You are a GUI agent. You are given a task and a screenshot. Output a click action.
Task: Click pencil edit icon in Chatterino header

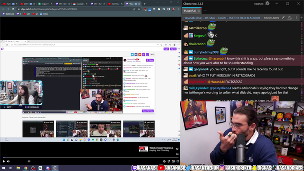pyautogui.click(x=283, y=18)
